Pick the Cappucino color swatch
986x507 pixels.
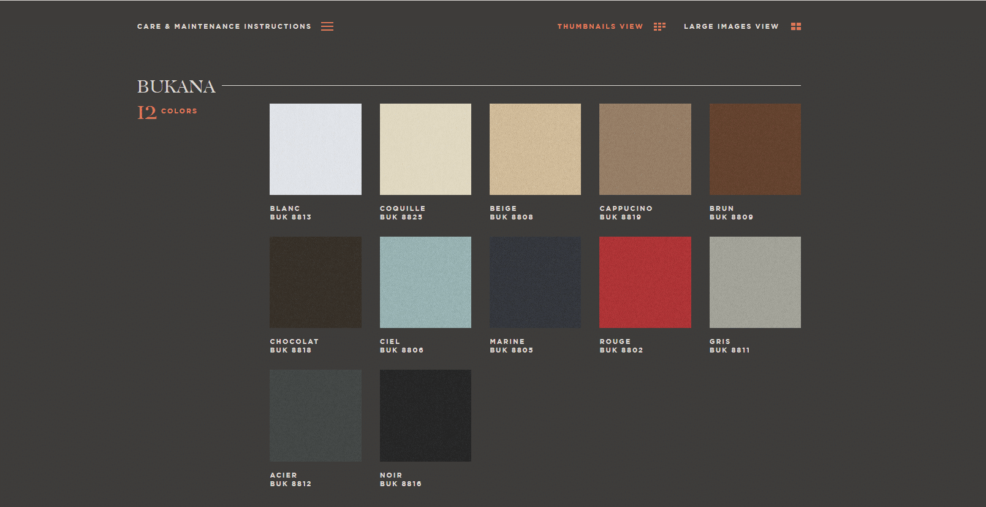point(645,149)
